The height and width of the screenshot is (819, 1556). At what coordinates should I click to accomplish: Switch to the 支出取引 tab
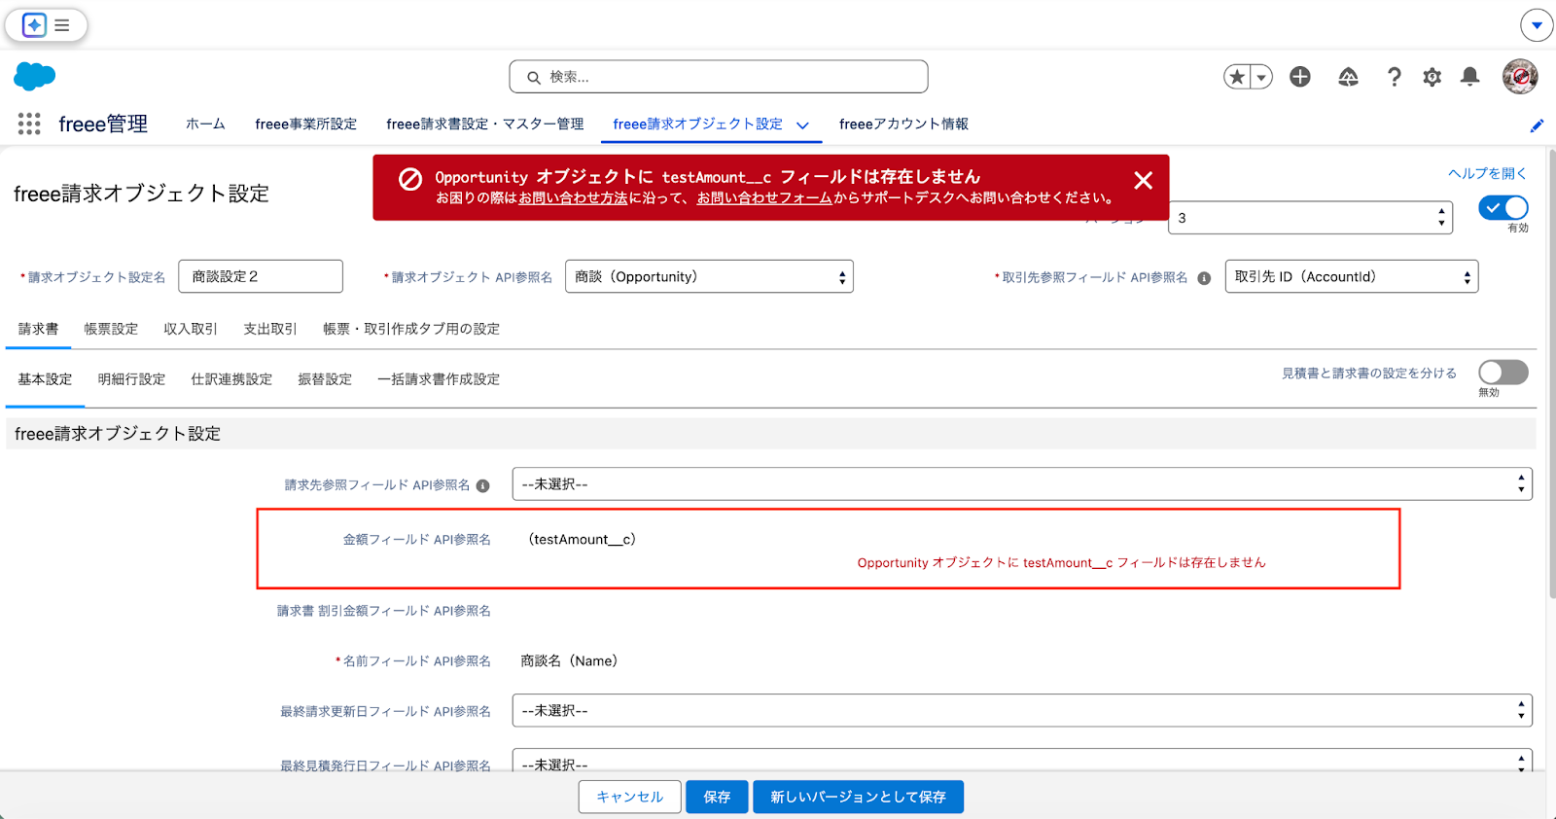270,329
